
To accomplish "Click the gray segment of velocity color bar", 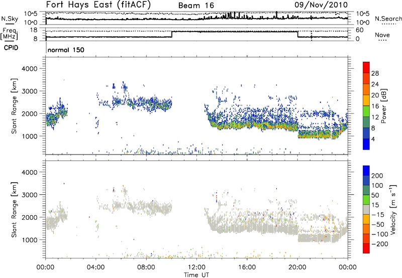I will tap(366, 210).
